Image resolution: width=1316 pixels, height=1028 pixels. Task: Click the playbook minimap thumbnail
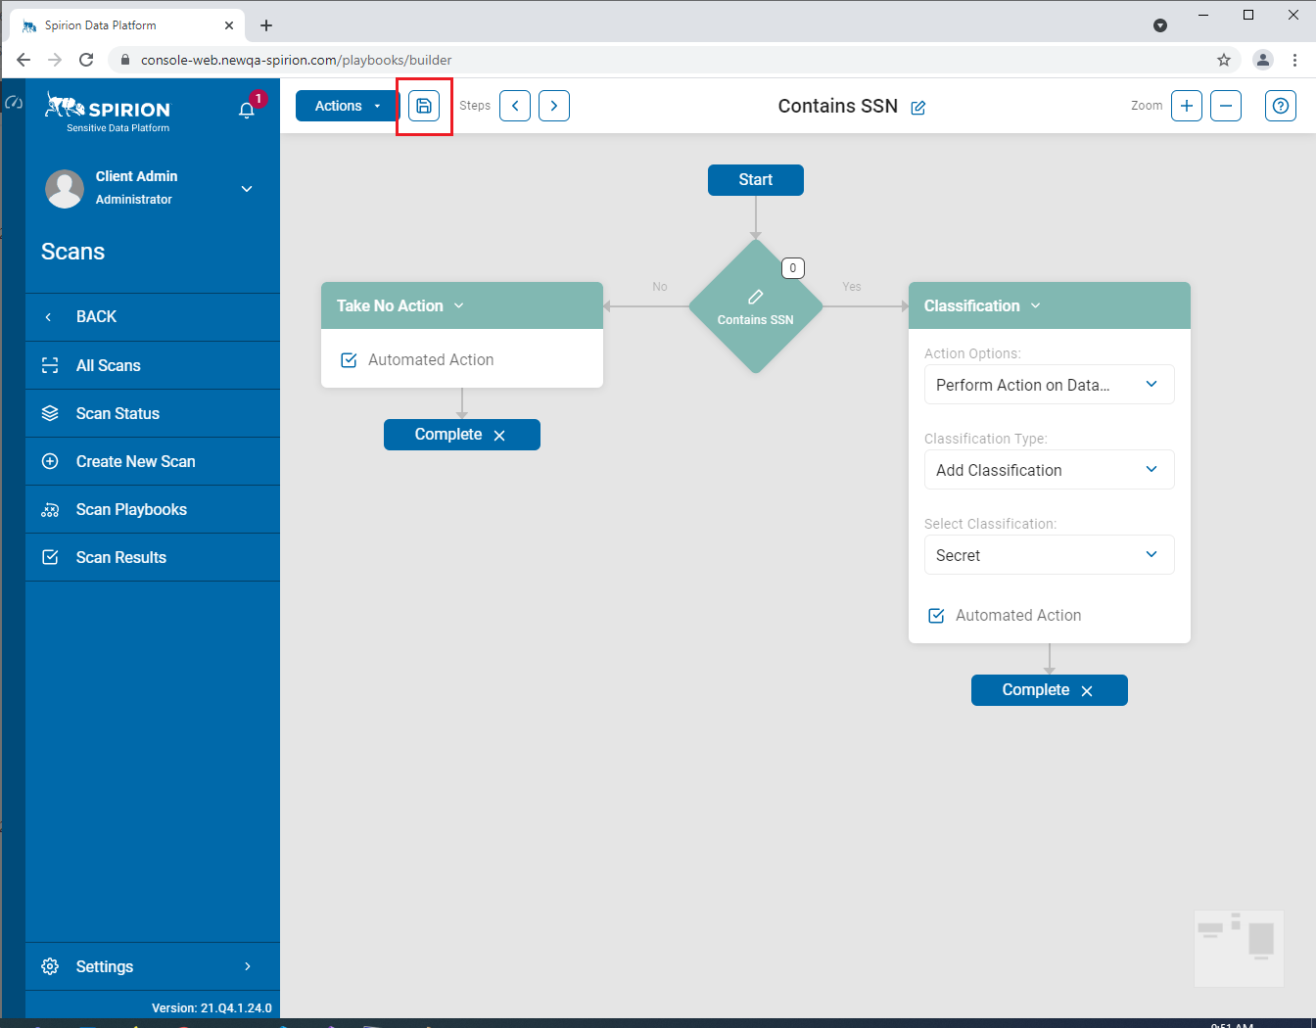(1239, 948)
